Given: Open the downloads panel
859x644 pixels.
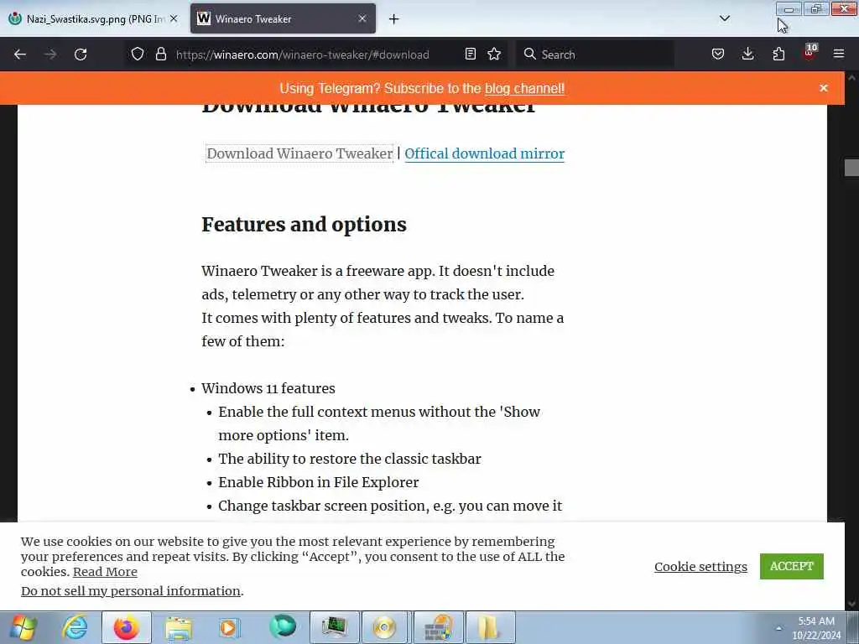Looking at the screenshot, I should pyautogui.click(x=747, y=54).
